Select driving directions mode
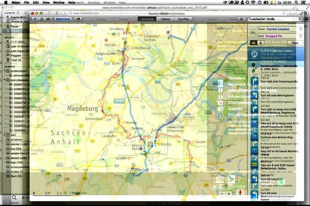The width and height of the screenshot is (310, 206). click(253, 43)
